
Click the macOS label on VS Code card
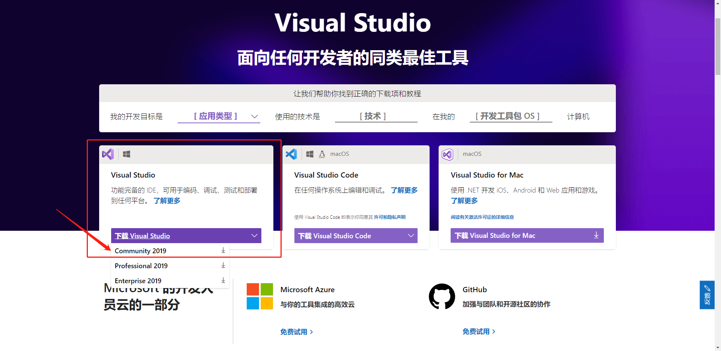click(339, 154)
